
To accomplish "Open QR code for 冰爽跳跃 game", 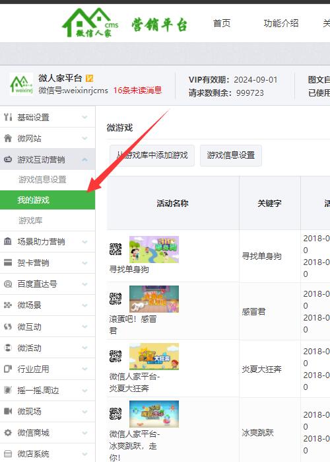I will click(x=115, y=414).
